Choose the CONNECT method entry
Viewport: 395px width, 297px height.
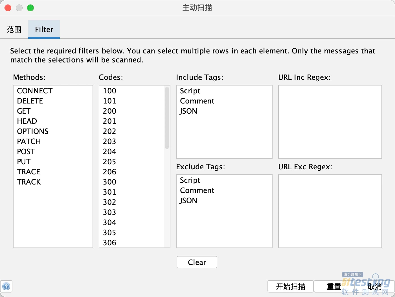tap(35, 91)
